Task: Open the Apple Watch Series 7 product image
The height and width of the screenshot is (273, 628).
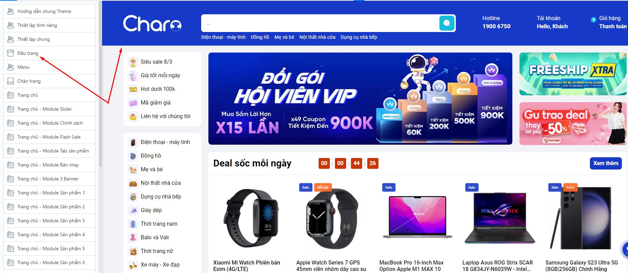Action: [x=331, y=218]
